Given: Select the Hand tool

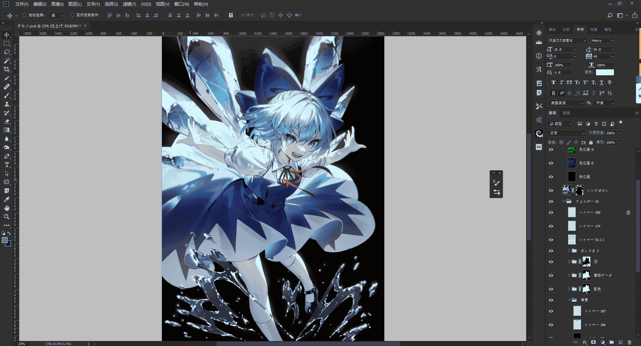Looking at the screenshot, I should (7, 208).
